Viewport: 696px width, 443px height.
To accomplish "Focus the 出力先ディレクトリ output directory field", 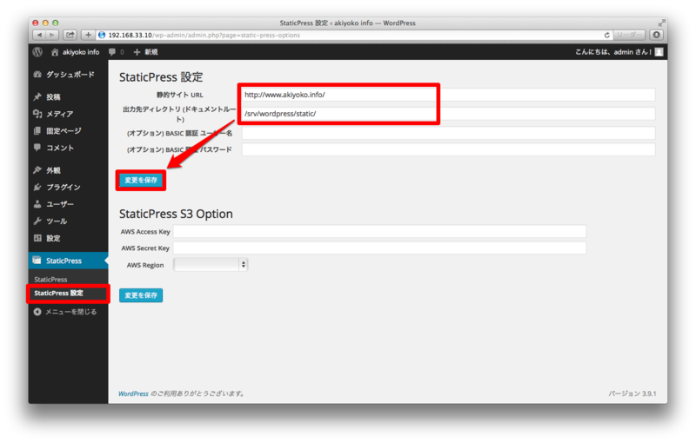I will pyautogui.click(x=448, y=114).
